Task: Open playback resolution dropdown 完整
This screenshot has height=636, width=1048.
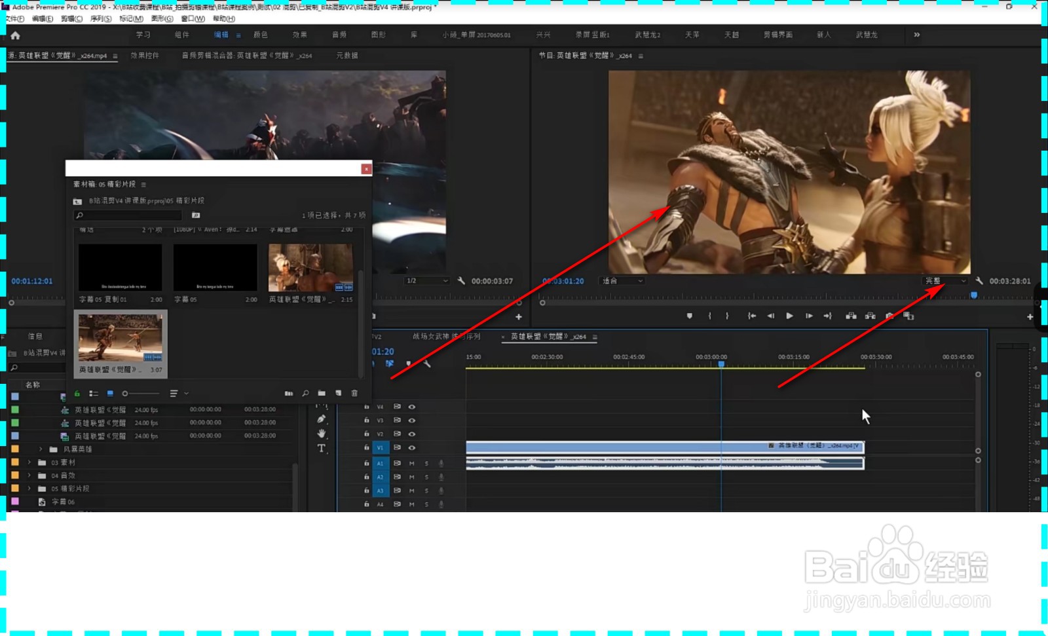Action: pyautogui.click(x=945, y=281)
